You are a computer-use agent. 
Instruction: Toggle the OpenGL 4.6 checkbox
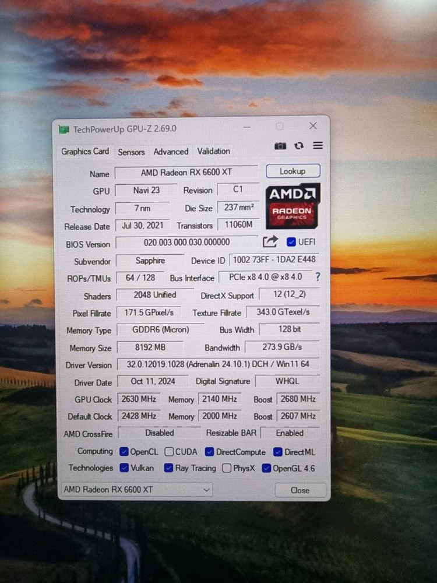point(266,468)
